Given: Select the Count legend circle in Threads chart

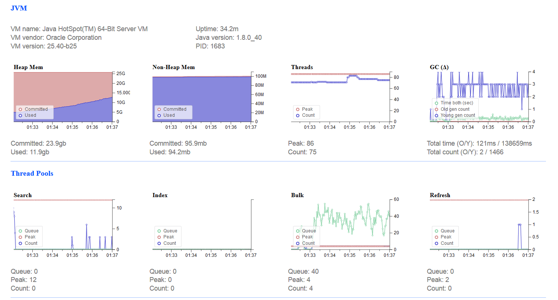Looking at the screenshot, I should [298, 115].
